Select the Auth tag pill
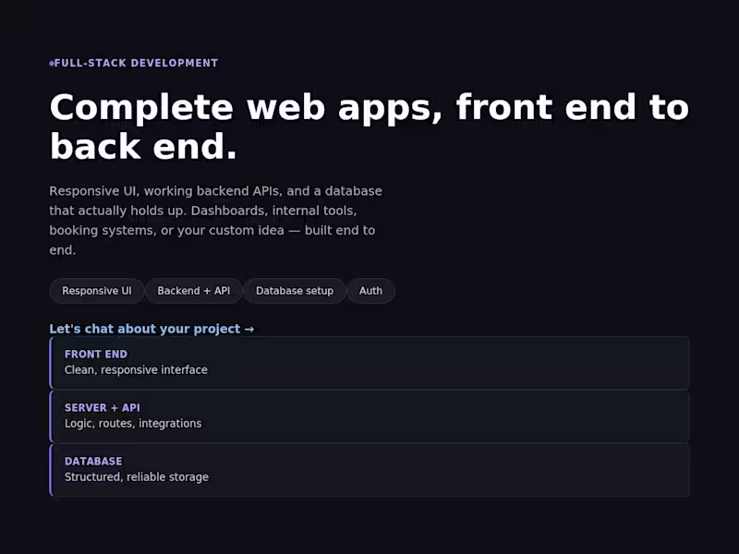 371,291
